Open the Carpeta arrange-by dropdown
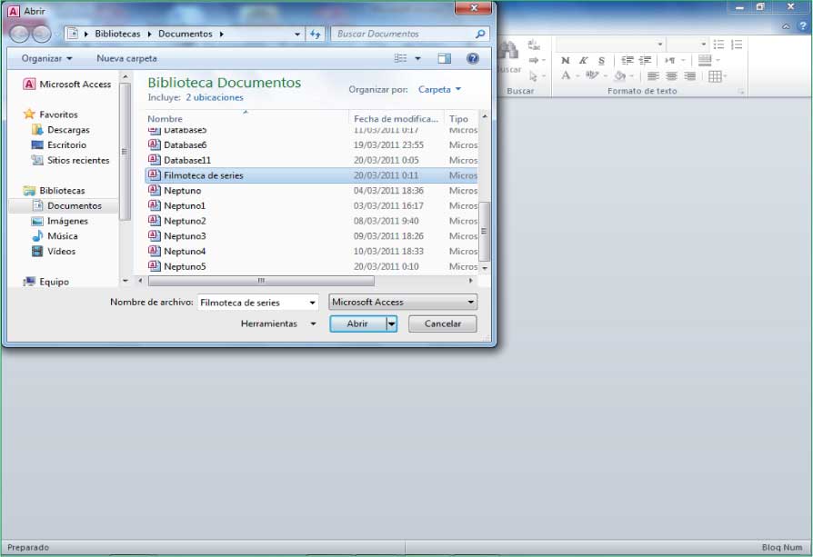The width and height of the screenshot is (813, 557). coord(440,90)
